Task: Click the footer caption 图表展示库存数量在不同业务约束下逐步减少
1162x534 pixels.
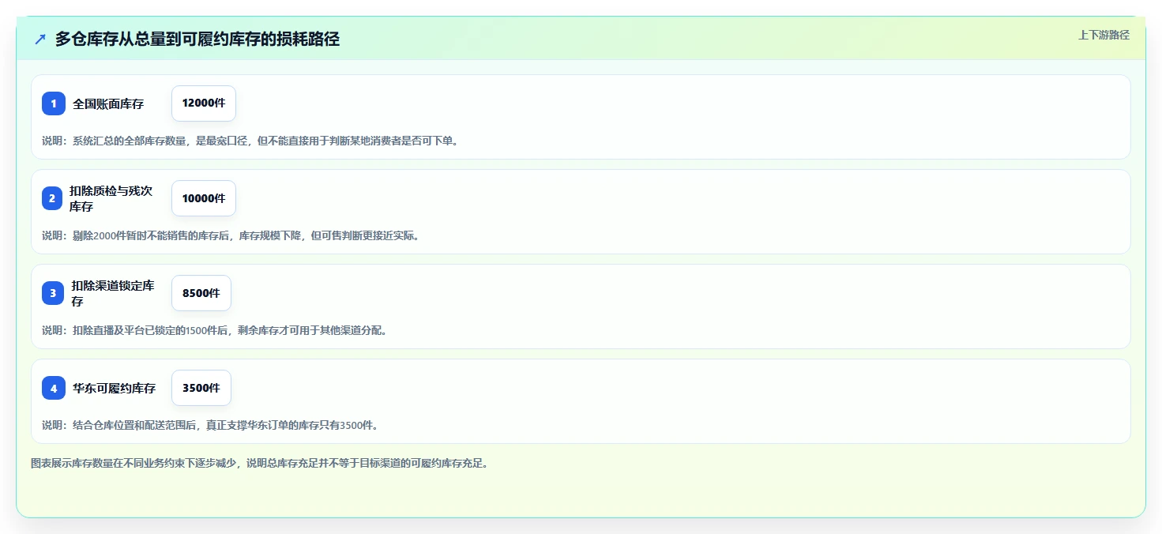Action: [x=259, y=463]
